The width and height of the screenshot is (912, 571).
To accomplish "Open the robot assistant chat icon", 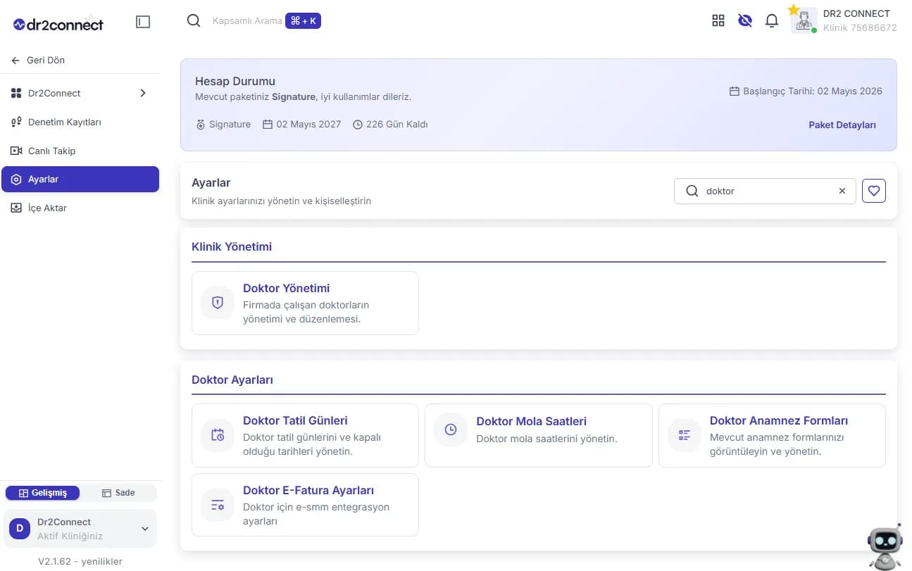I will 885,547.
